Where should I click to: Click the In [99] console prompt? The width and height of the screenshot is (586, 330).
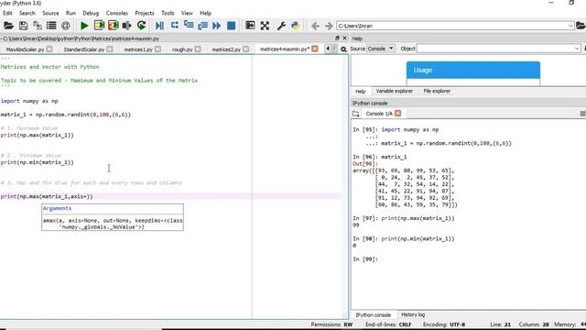(365, 258)
